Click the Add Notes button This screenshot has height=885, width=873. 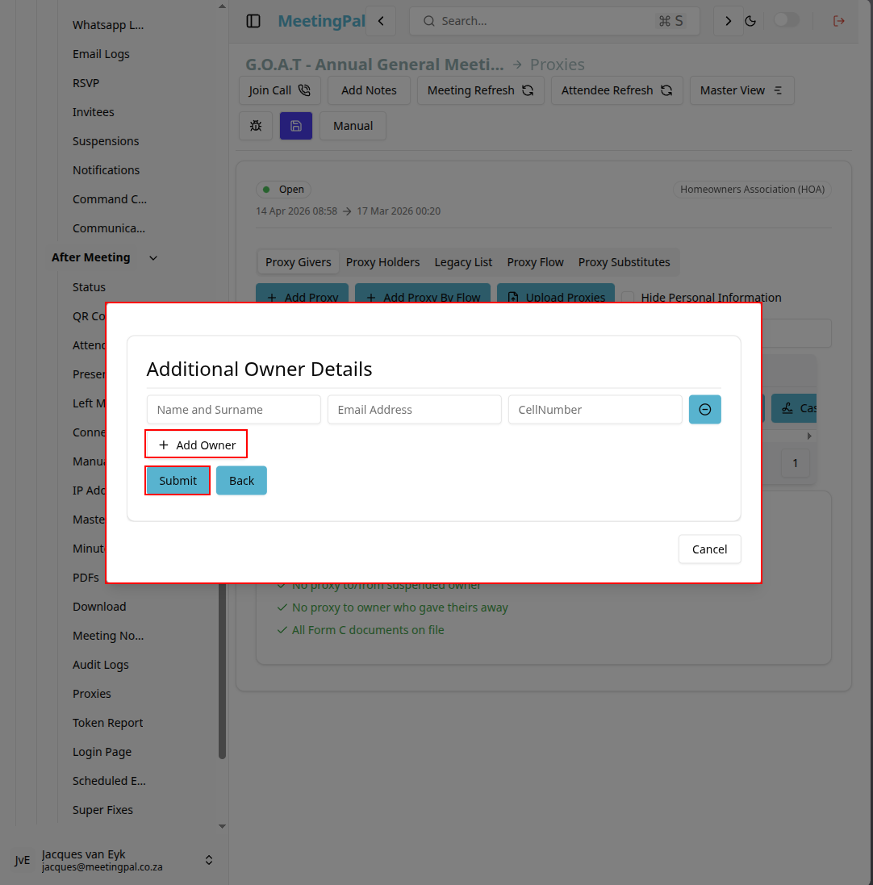click(x=369, y=90)
